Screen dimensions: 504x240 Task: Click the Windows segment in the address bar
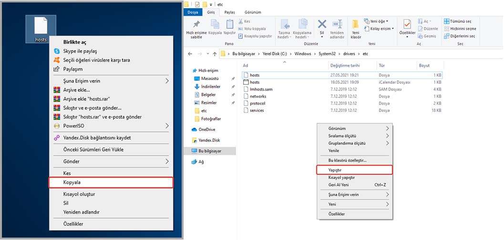302,54
